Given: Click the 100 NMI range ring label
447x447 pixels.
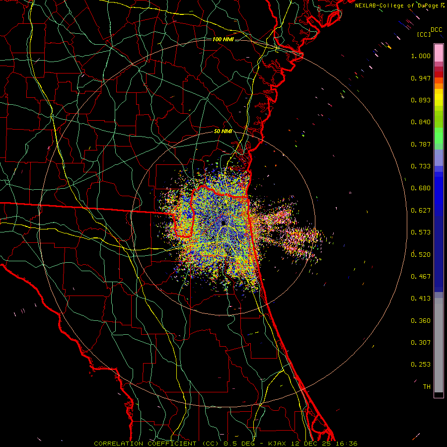Looking at the screenshot, I should [x=223, y=39].
